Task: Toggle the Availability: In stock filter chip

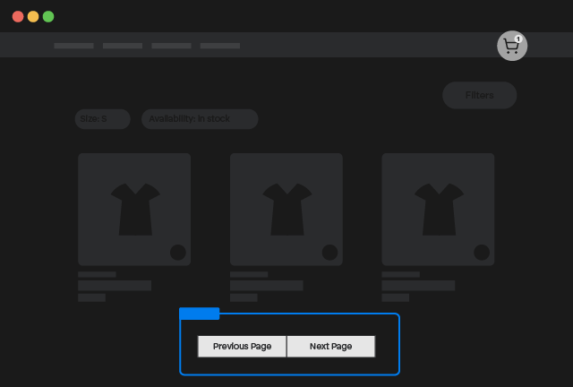Action: pos(200,119)
